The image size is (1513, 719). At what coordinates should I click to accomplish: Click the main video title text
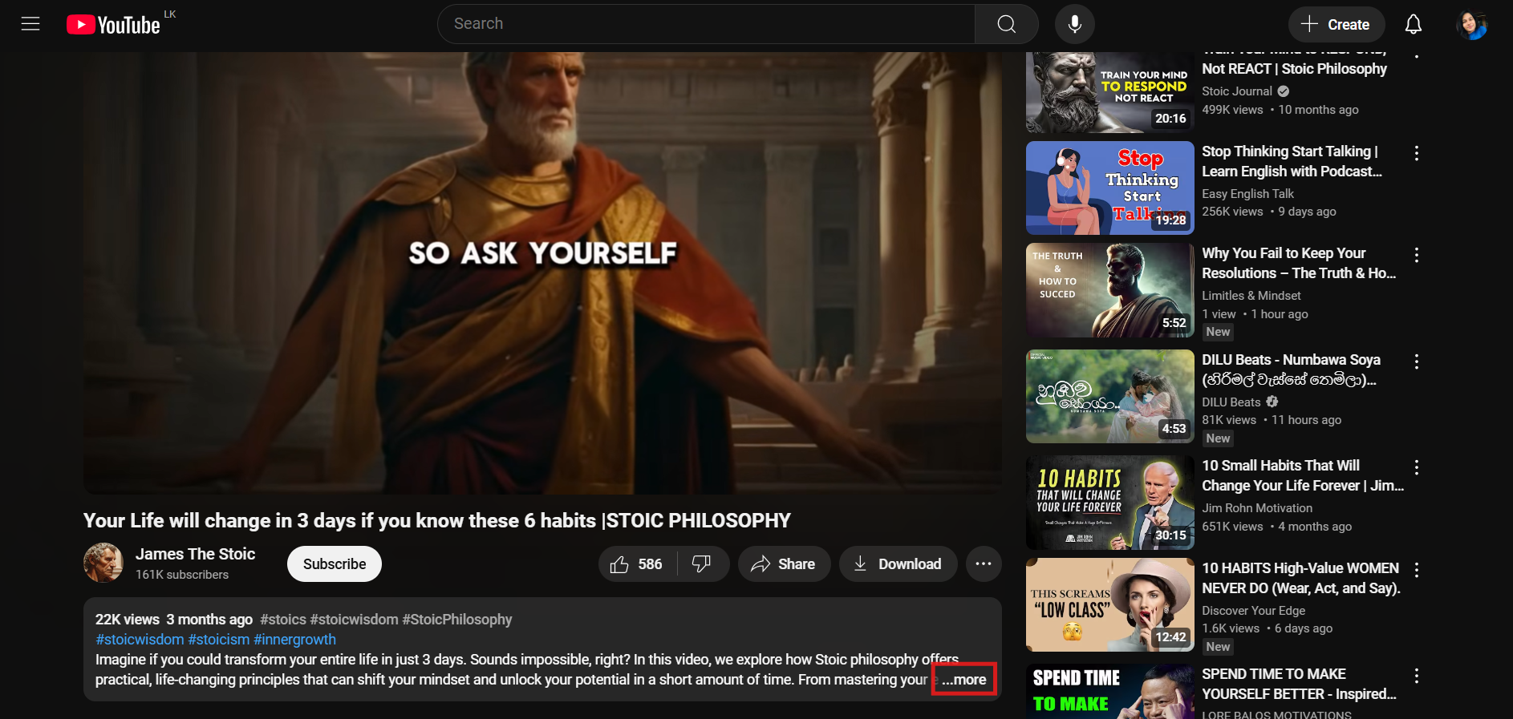coord(437,521)
